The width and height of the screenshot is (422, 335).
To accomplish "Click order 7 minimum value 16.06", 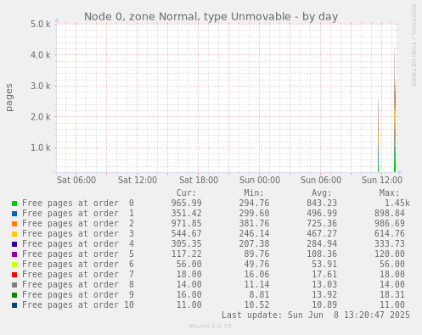I will tap(256, 275).
